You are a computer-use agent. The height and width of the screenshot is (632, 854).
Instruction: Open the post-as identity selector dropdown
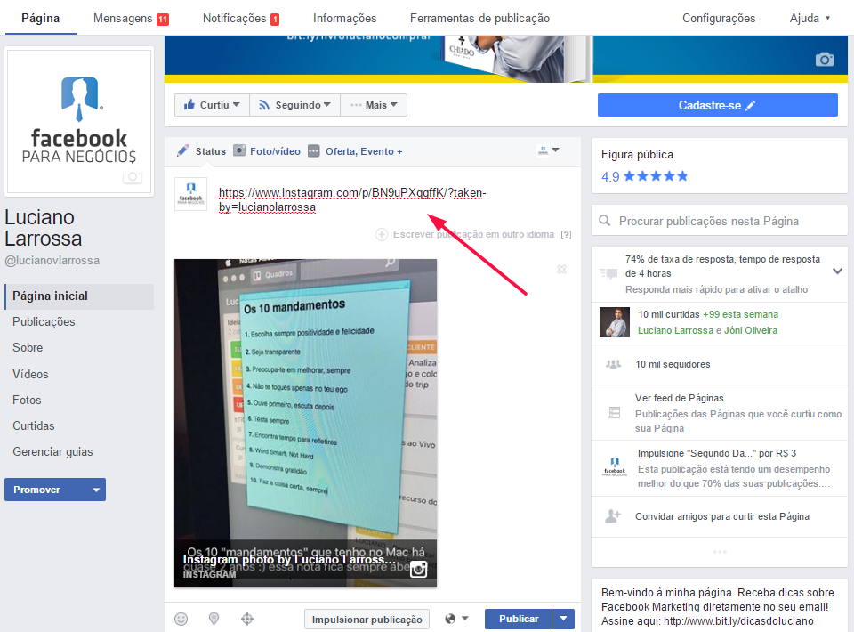point(549,150)
